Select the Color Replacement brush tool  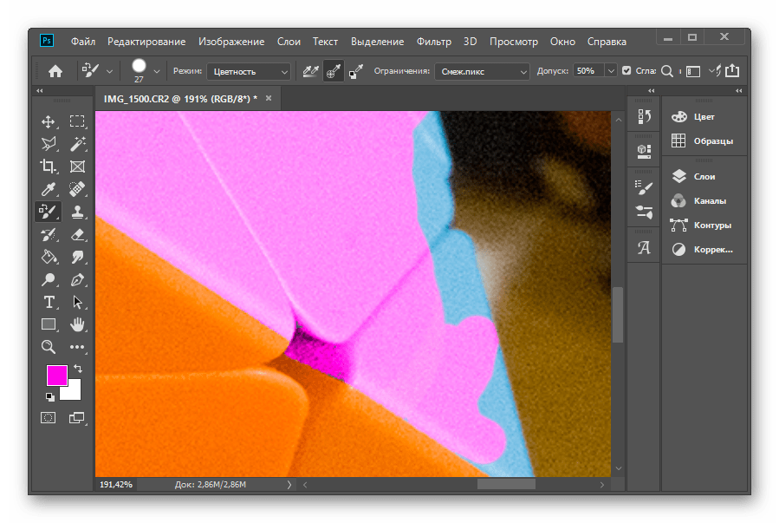pos(49,212)
